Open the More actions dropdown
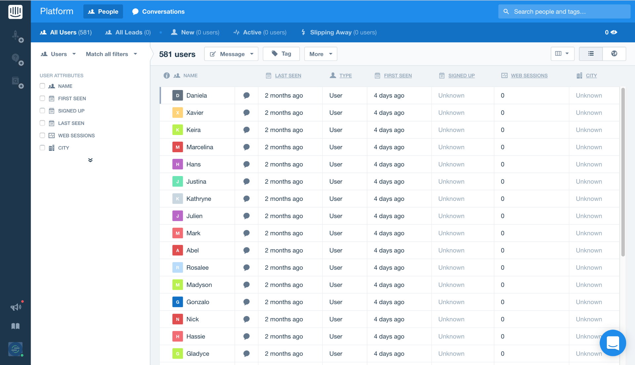 pos(320,54)
